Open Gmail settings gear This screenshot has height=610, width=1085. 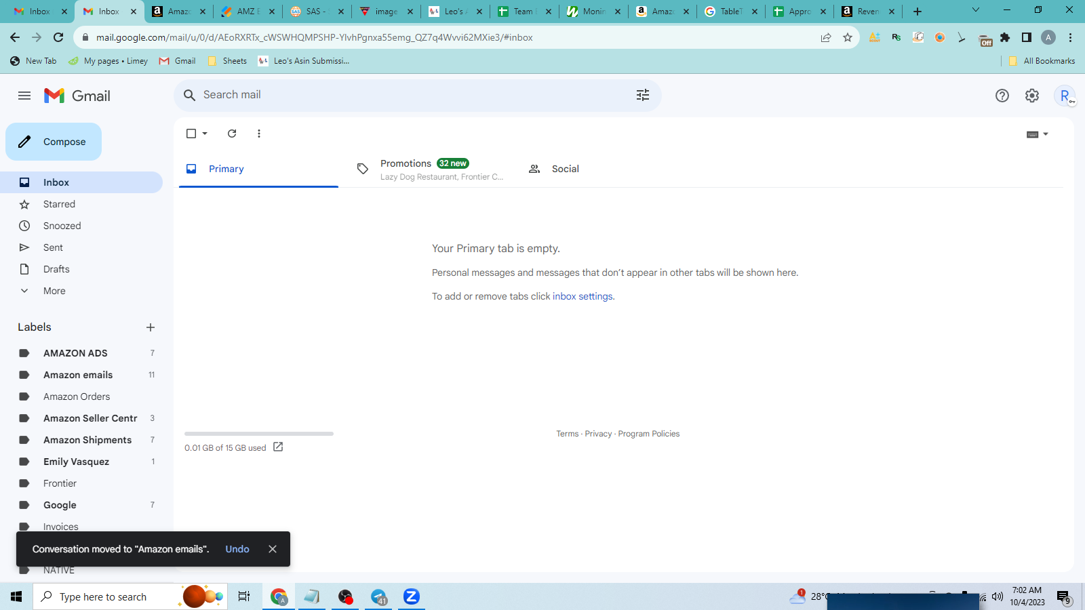click(x=1032, y=96)
